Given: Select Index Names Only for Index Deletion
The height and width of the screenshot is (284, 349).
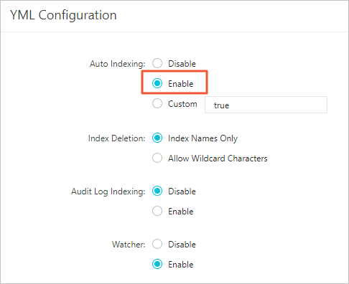Looking at the screenshot, I should (157, 138).
